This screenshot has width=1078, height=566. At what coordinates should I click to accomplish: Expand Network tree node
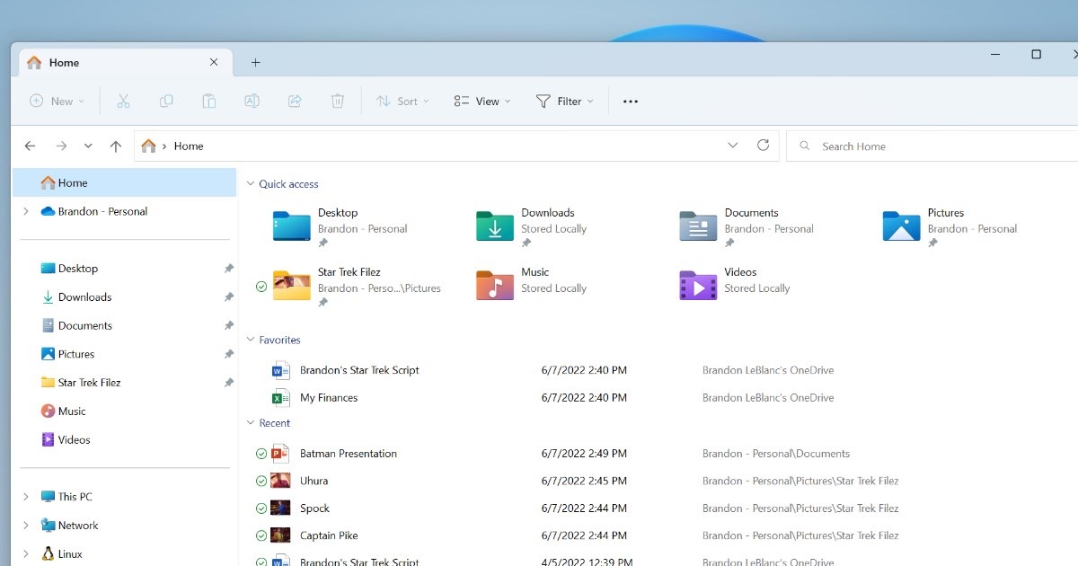pyautogui.click(x=25, y=526)
